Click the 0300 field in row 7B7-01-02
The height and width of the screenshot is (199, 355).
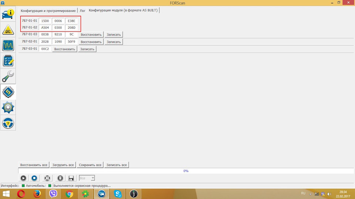pos(58,28)
